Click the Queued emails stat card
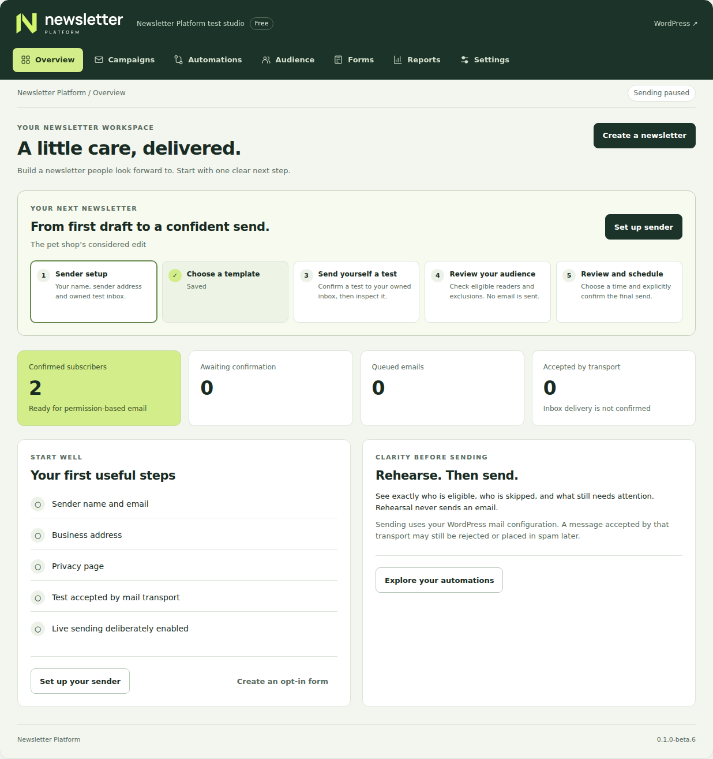 pyautogui.click(x=442, y=388)
